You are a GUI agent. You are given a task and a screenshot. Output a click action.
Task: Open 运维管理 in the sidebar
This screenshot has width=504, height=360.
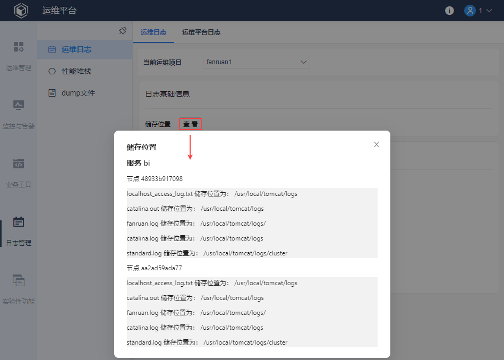19,56
